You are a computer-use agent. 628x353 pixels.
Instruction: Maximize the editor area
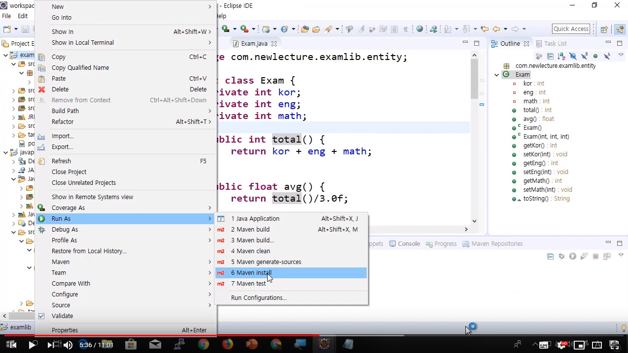pos(477,43)
